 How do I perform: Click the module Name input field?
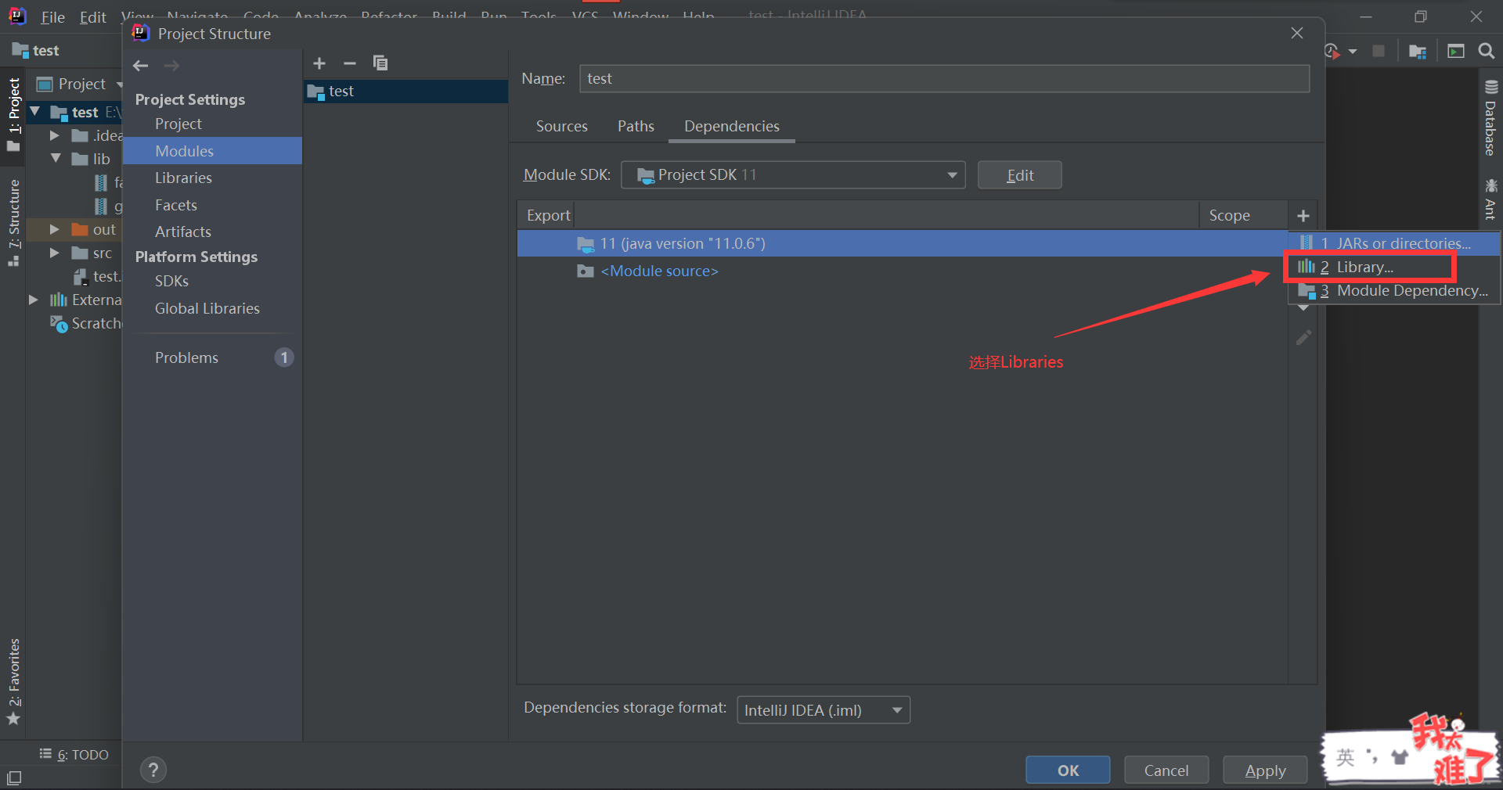point(944,79)
